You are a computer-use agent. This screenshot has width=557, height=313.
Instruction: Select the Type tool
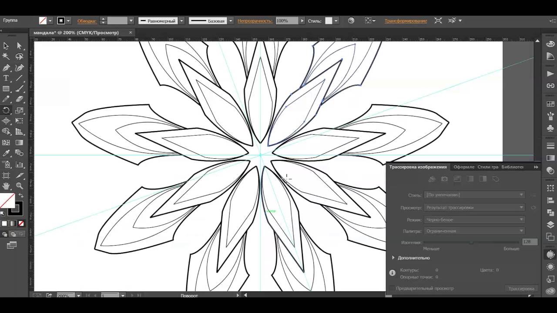[6, 78]
